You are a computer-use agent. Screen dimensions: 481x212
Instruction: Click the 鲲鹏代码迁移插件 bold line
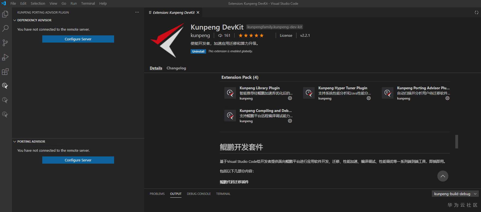234,182
